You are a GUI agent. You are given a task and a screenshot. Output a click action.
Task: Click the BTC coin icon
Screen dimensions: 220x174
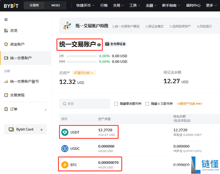pyautogui.click(x=65, y=165)
